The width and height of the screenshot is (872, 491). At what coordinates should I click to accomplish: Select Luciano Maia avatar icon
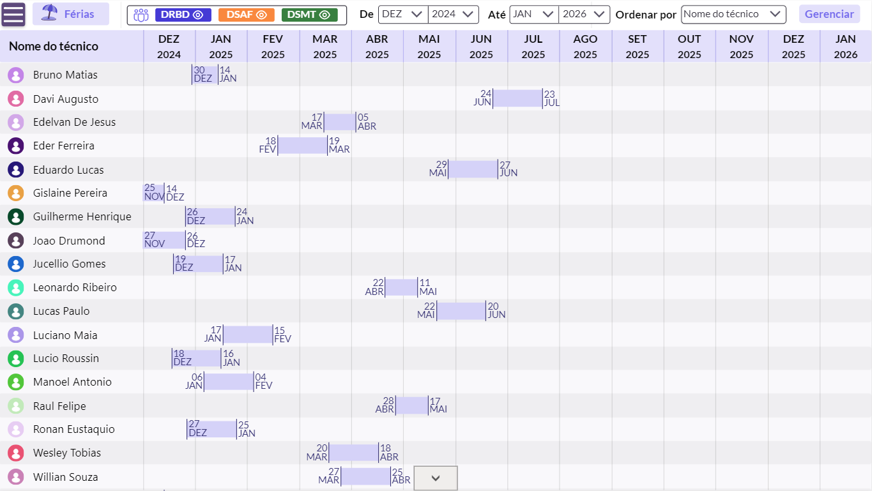(16, 335)
